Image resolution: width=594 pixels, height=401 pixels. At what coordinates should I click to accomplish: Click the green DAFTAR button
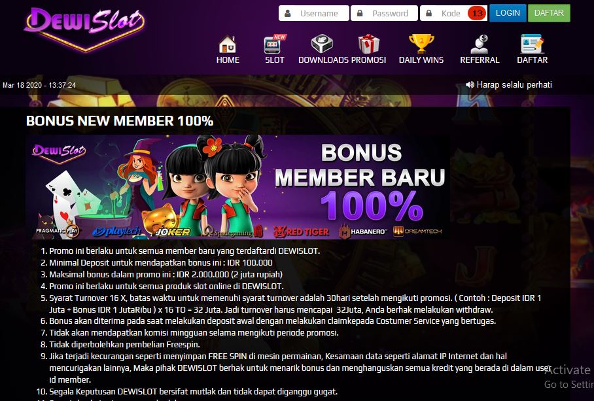coord(549,13)
